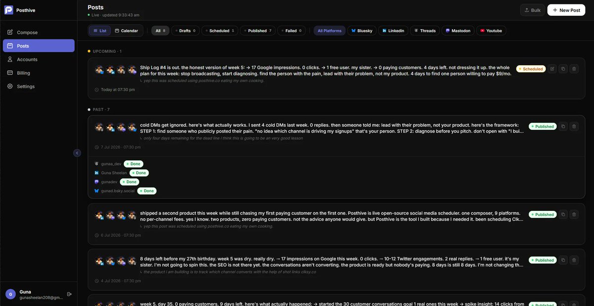This screenshot has height=306, width=594.
Task: Click the Done badge for gunaa_dev
Action: [x=133, y=164]
